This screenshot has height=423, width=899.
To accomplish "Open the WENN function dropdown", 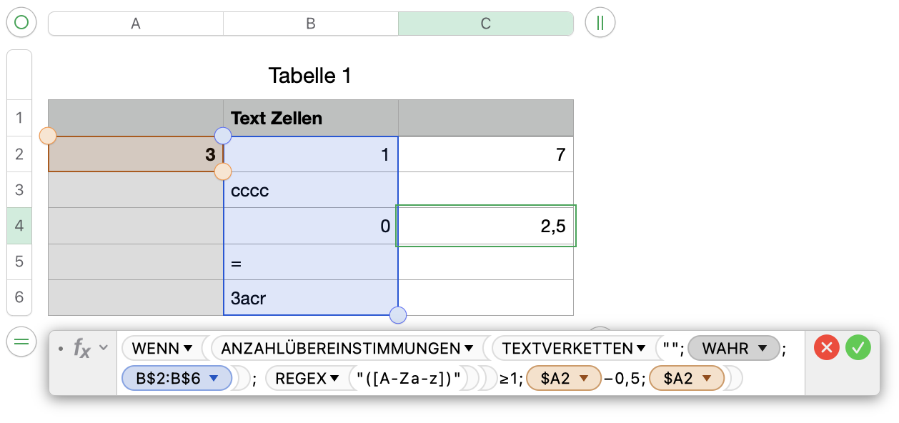I will pyautogui.click(x=188, y=349).
